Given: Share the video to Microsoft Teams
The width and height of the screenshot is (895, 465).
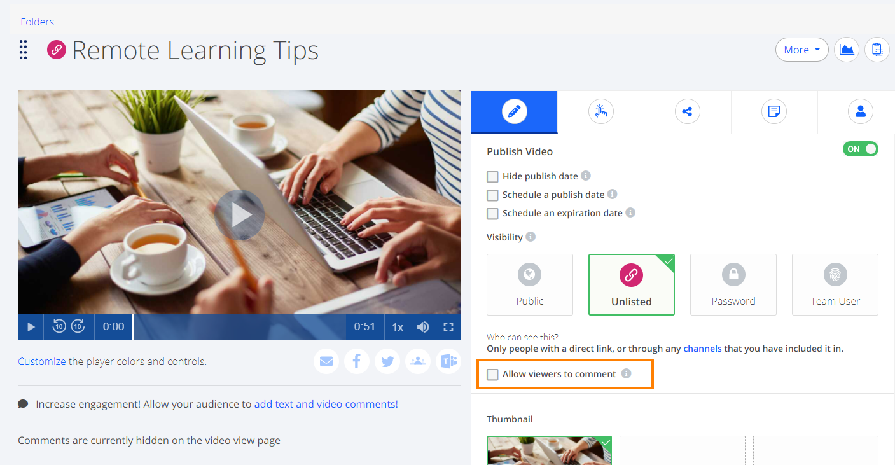Looking at the screenshot, I should (x=448, y=361).
